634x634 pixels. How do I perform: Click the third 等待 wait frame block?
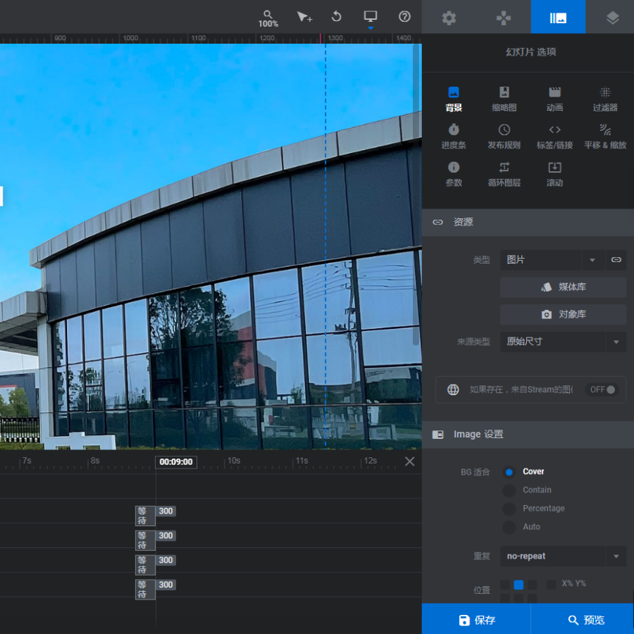pyautogui.click(x=145, y=565)
